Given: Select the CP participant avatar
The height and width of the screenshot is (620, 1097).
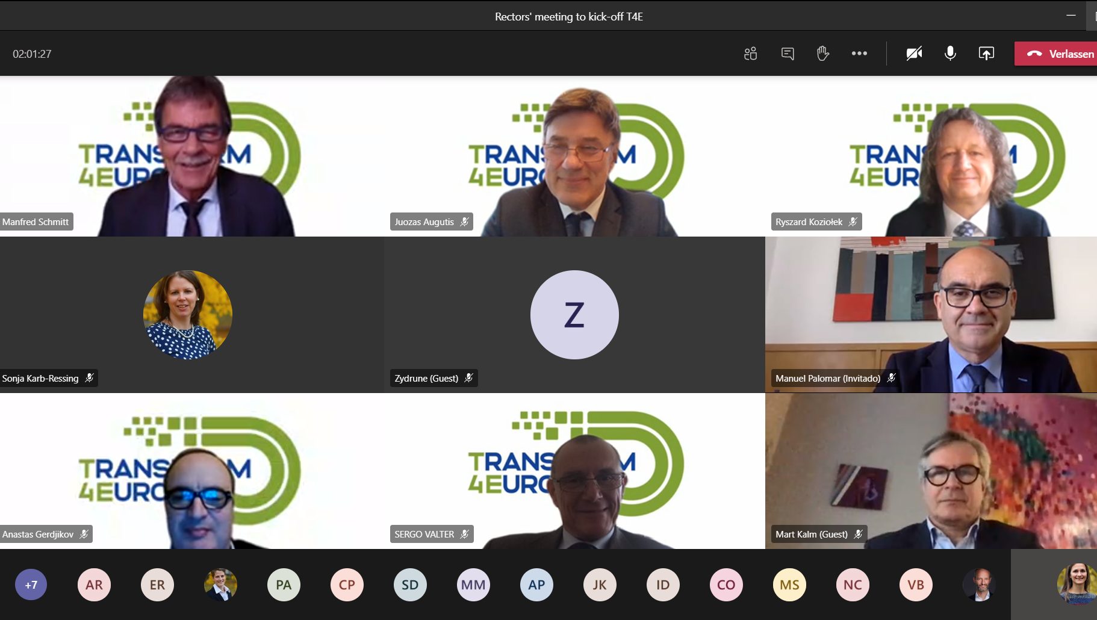Looking at the screenshot, I should [347, 584].
